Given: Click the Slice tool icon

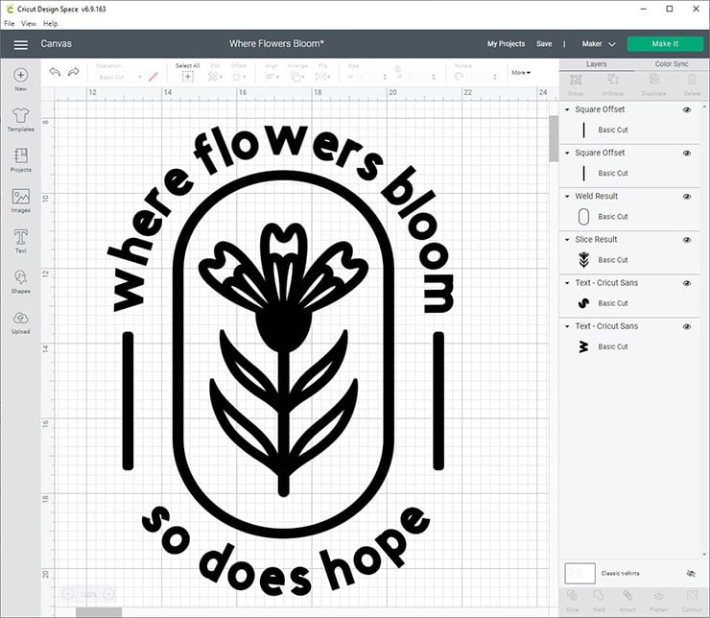Looking at the screenshot, I should (572, 595).
